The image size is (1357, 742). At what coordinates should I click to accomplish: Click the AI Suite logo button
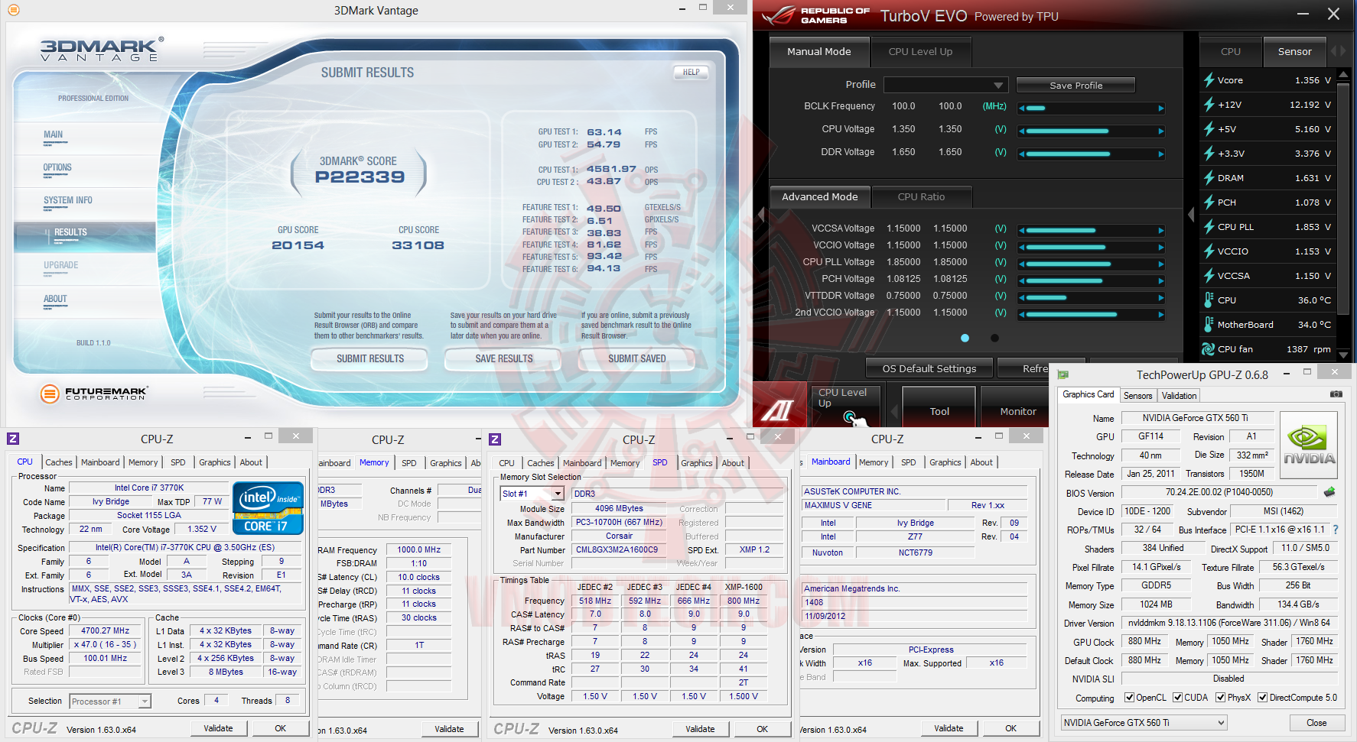click(x=779, y=406)
